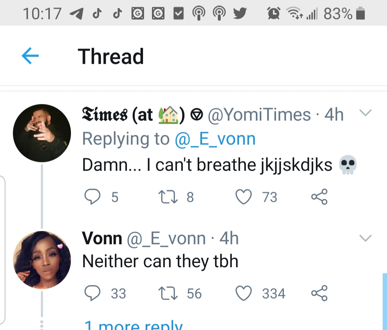Go back using the blue arrow
387x330 pixels.
30,57
